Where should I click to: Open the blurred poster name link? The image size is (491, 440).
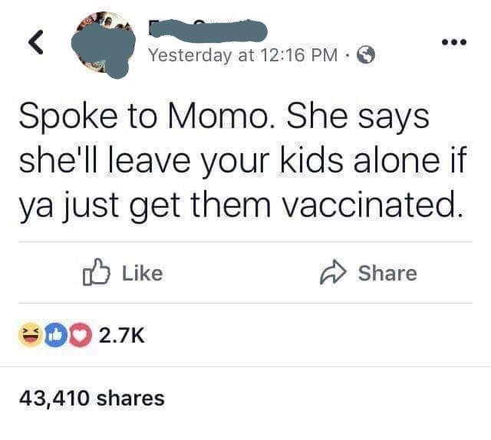pos(208,31)
